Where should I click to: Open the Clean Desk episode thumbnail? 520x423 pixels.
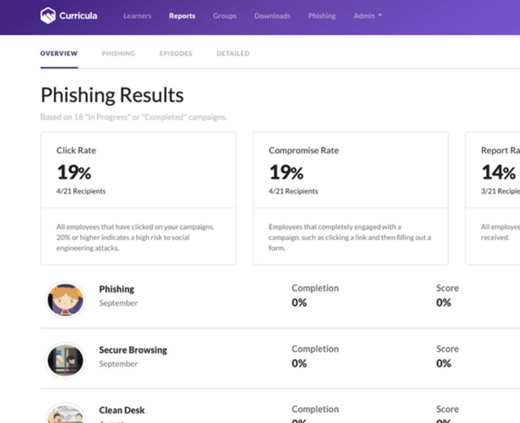coord(66,415)
